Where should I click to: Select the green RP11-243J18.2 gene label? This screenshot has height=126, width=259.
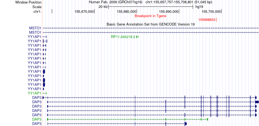tap(123, 37)
